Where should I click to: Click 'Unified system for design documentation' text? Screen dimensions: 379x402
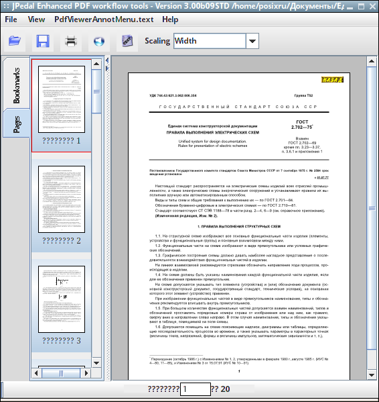[212, 141]
